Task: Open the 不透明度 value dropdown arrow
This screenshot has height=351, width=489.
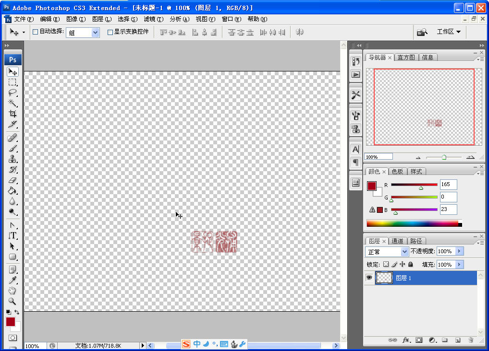Action: point(460,251)
